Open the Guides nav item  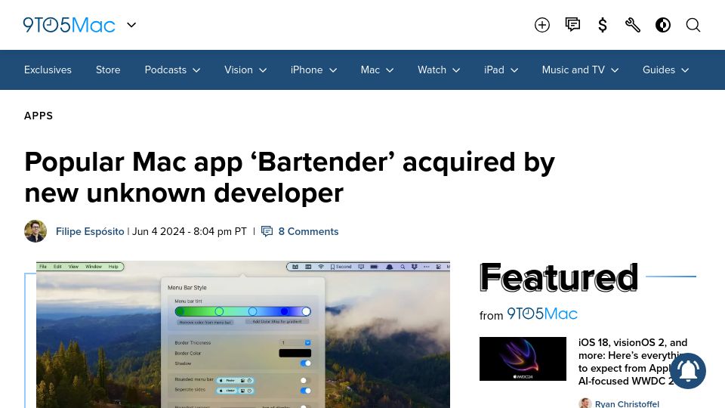pyautogui.click(x=659, y=70)
